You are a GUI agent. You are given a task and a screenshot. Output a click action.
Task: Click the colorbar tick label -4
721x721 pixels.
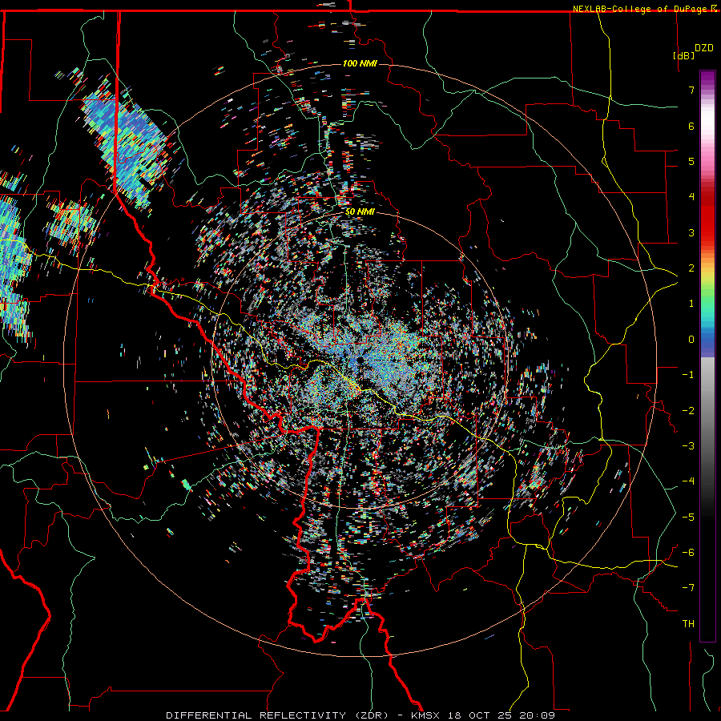(x=688, y=481)
